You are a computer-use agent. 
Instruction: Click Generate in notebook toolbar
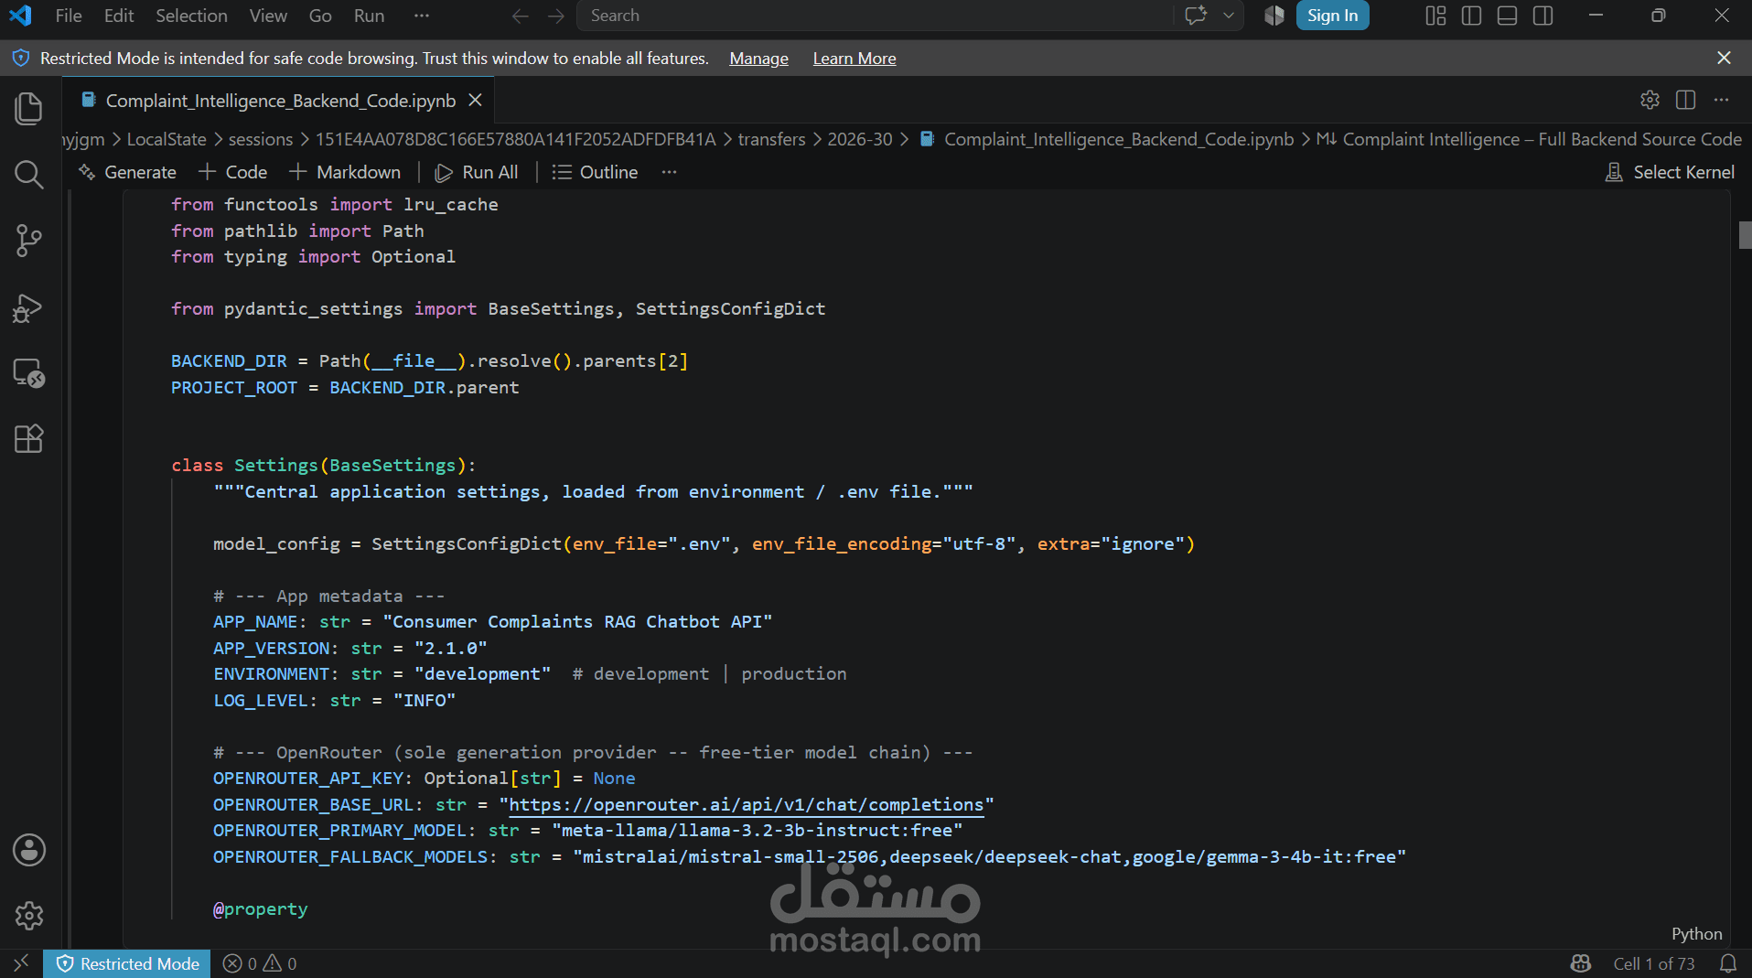tap(127, 172)
